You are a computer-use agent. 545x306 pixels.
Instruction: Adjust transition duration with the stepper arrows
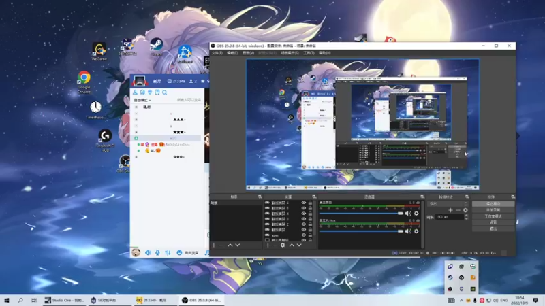466,217
